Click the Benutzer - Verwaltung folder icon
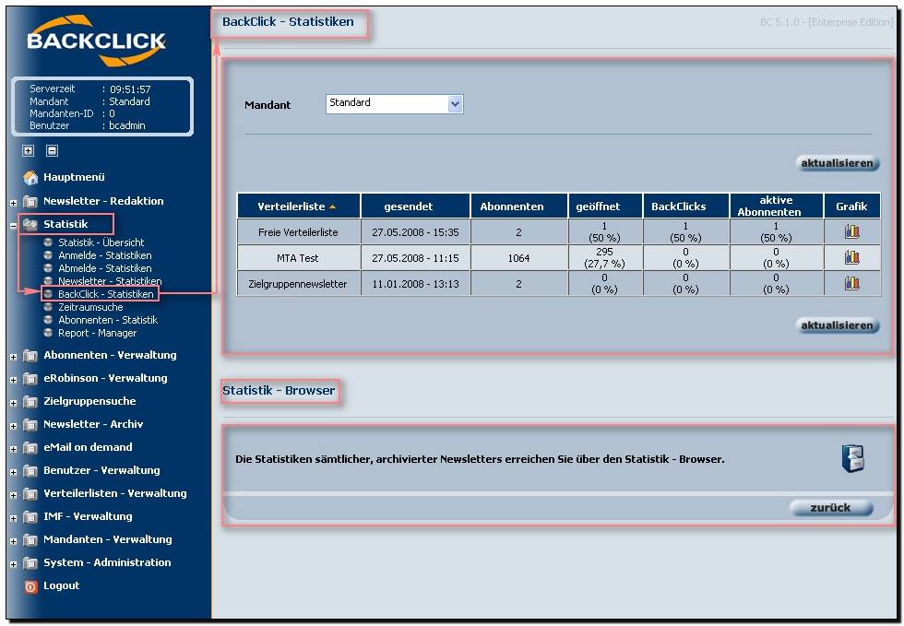This screenshot has height=626, width=904. [x=30, y=470]
